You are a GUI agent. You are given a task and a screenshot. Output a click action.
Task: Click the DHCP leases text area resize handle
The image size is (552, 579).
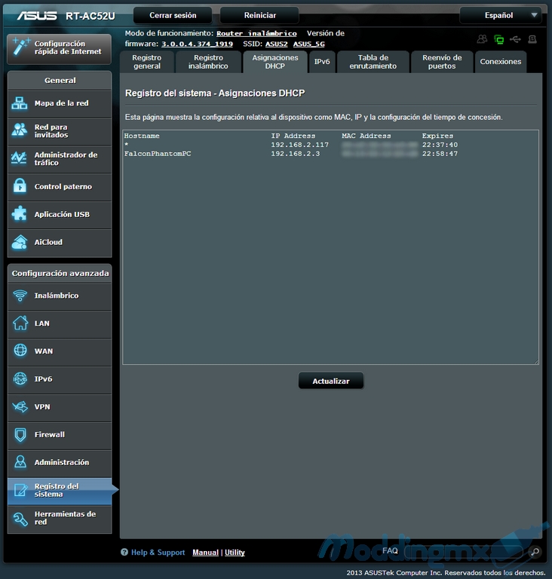point(535,362)
